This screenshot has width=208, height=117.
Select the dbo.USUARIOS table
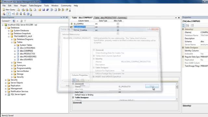pos(26,59)
